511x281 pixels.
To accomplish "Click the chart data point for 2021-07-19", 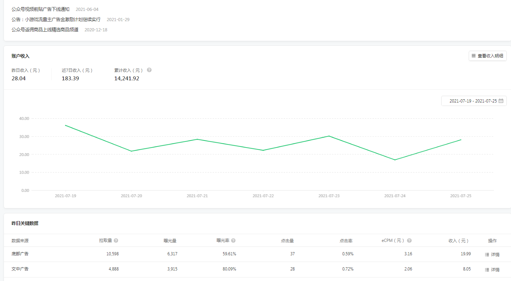I will (x=66, y=125).
